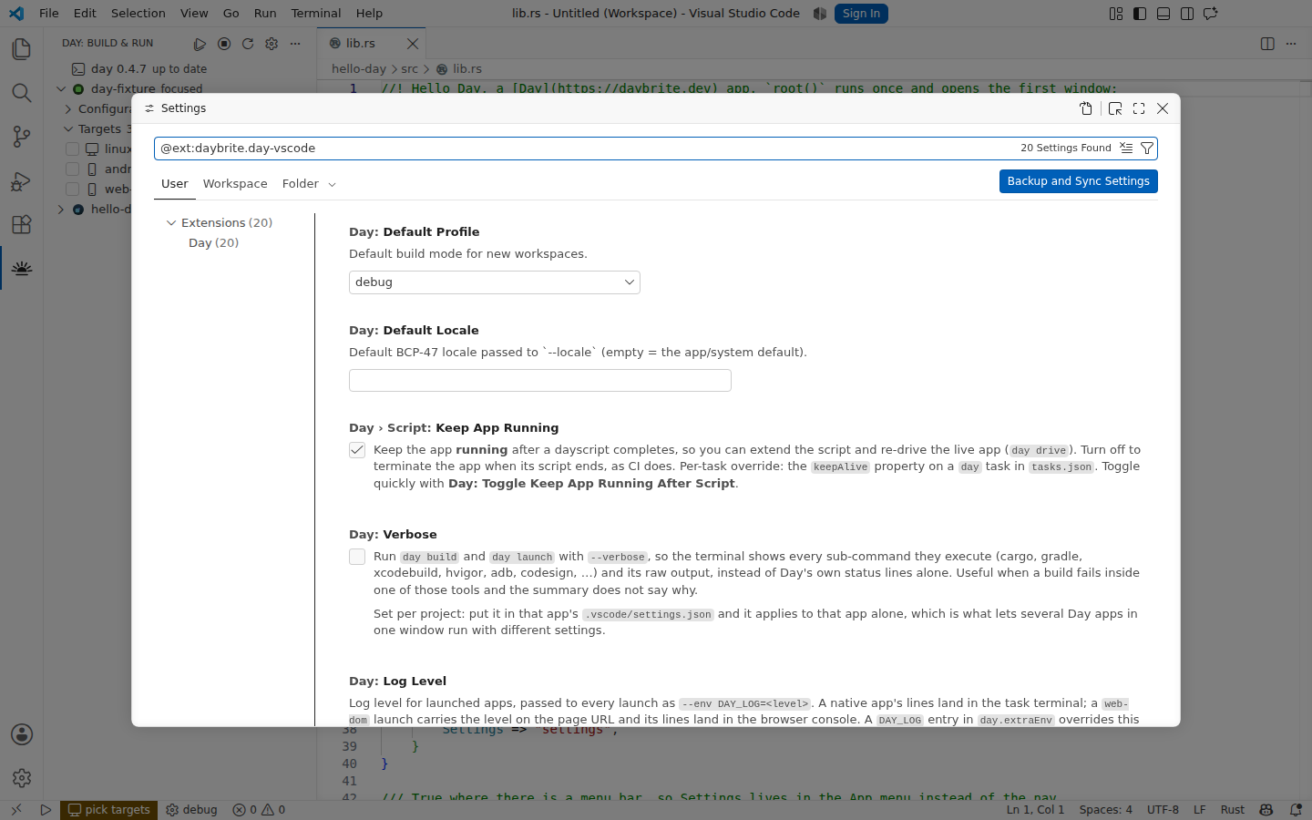
Task: Open the File menu
Action: [49, 14]
